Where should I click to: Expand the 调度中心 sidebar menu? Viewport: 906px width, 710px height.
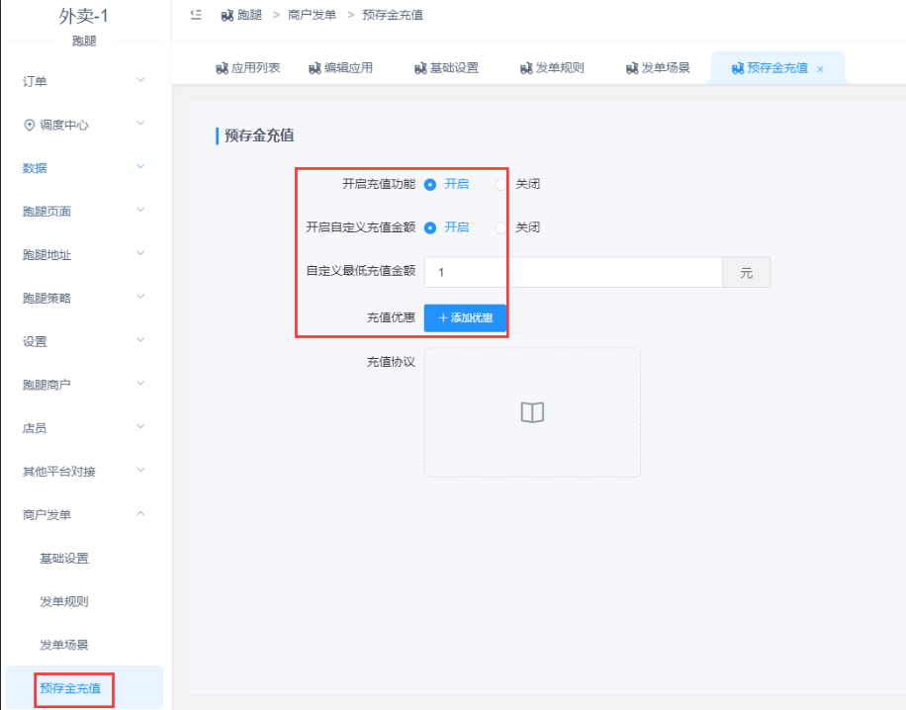(84, 125)
